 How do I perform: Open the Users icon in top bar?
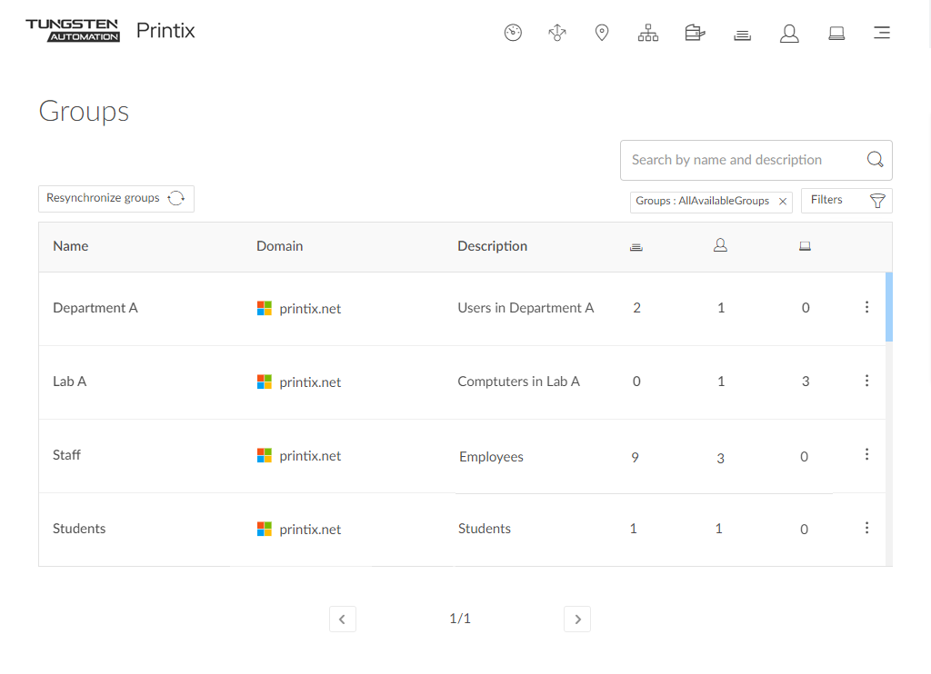789,34
